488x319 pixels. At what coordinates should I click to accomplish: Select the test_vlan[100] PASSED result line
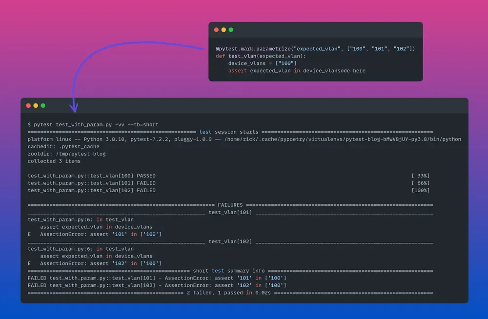(x=92, y=176)
